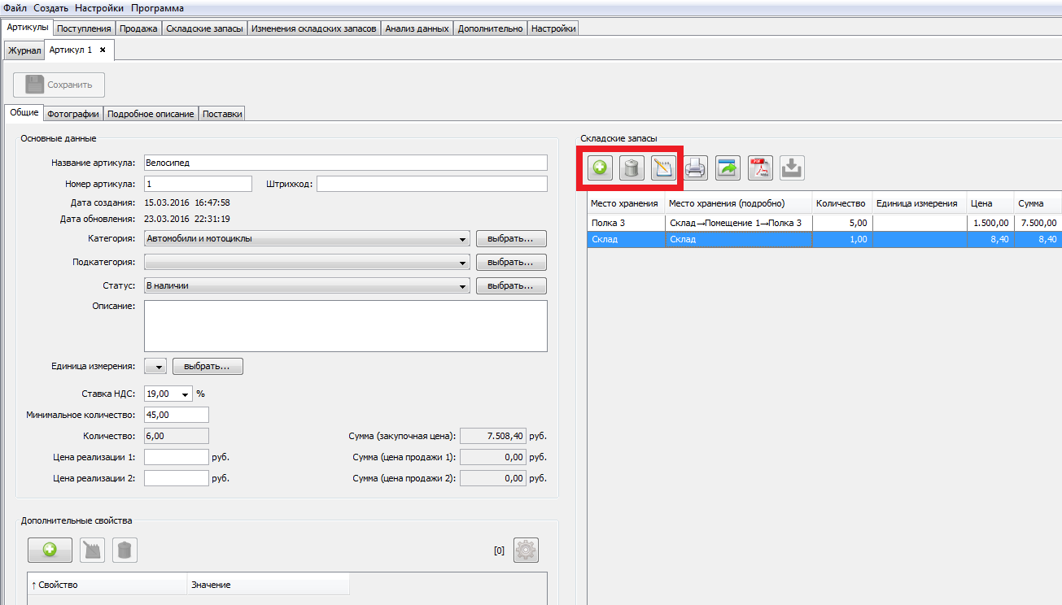
Task: Focus the Штрихкод input field
Action: tap(432, 184)
